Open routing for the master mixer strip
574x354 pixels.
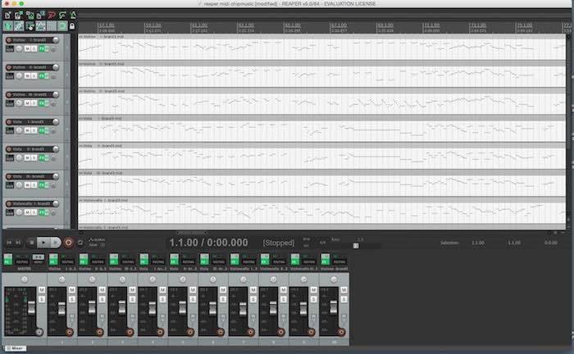pos(22,261)
